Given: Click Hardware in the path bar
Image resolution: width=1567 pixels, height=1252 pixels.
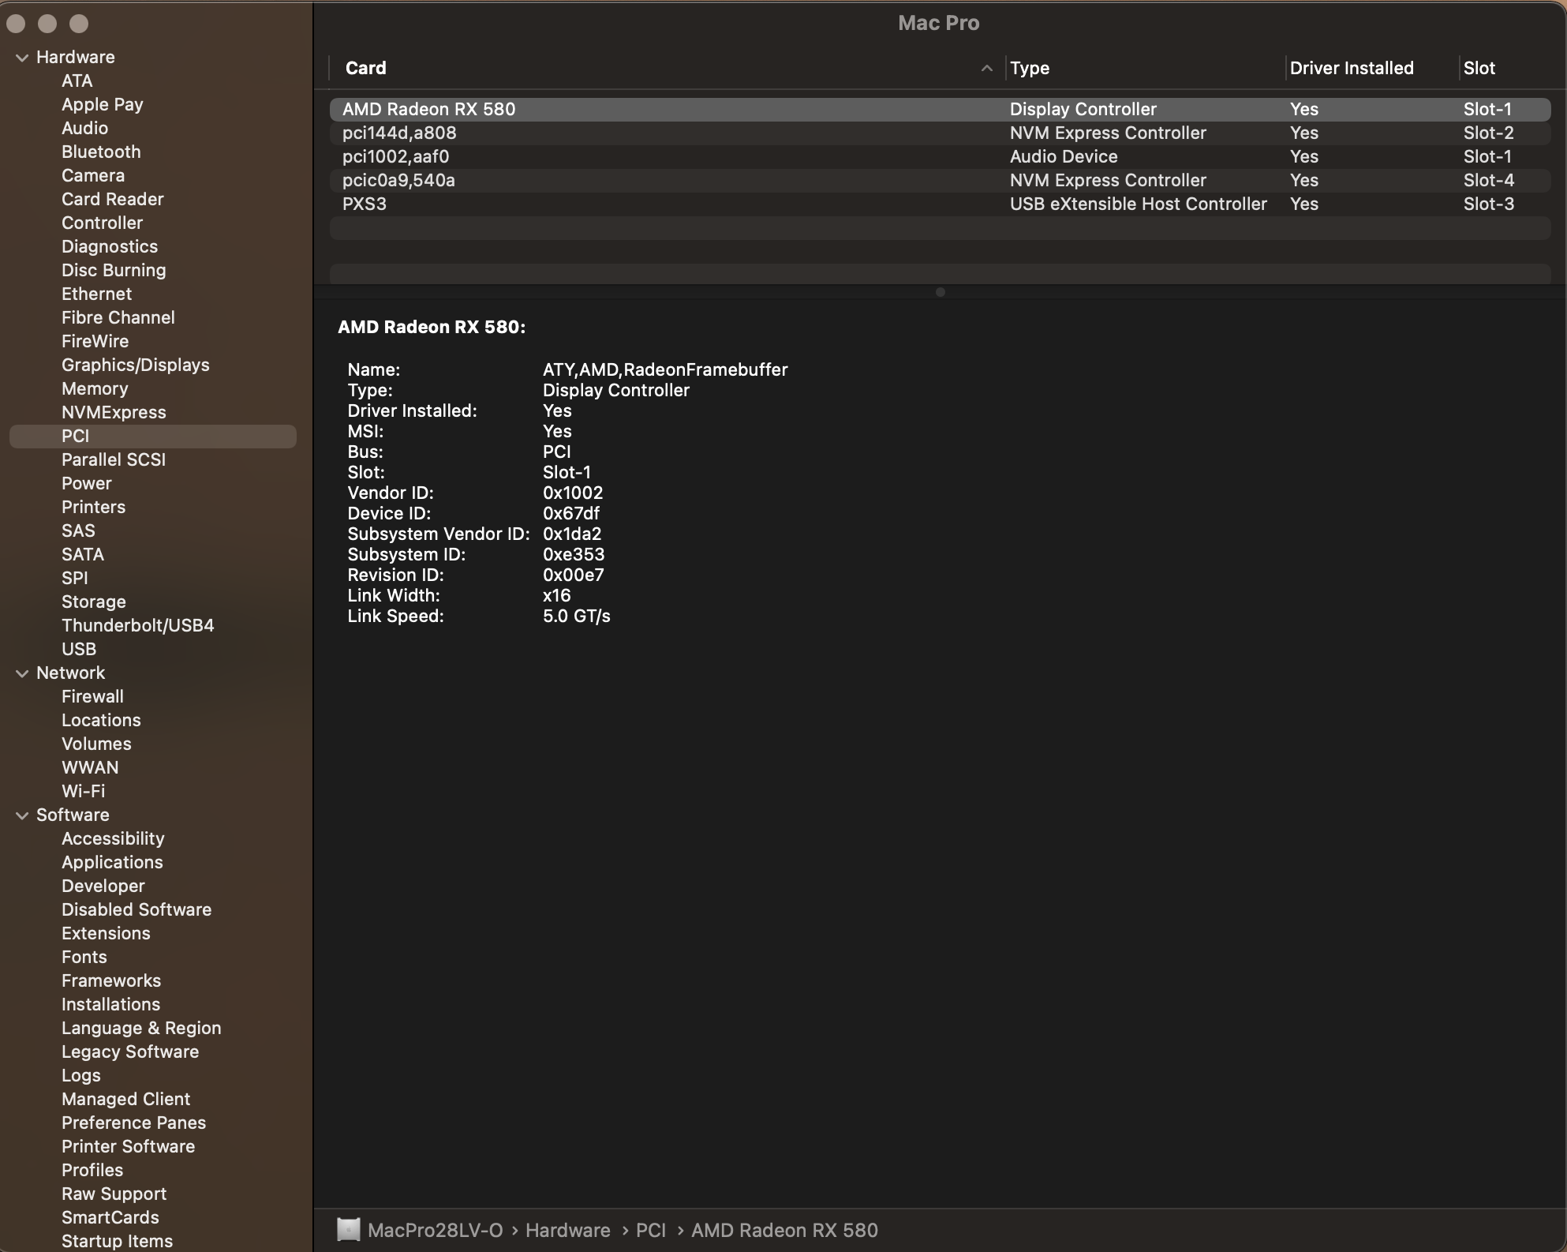Looking at the screenshot, I should click(567, 1230).
